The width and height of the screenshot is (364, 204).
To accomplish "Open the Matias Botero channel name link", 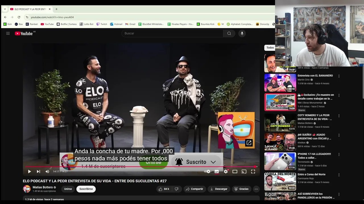I will tap(43, 187).
